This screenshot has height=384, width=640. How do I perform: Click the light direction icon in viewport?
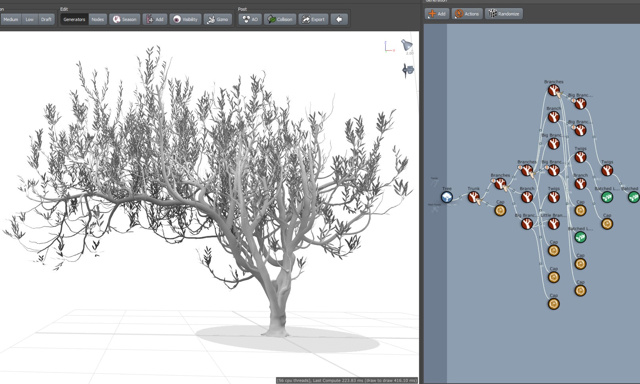(407, 45)
